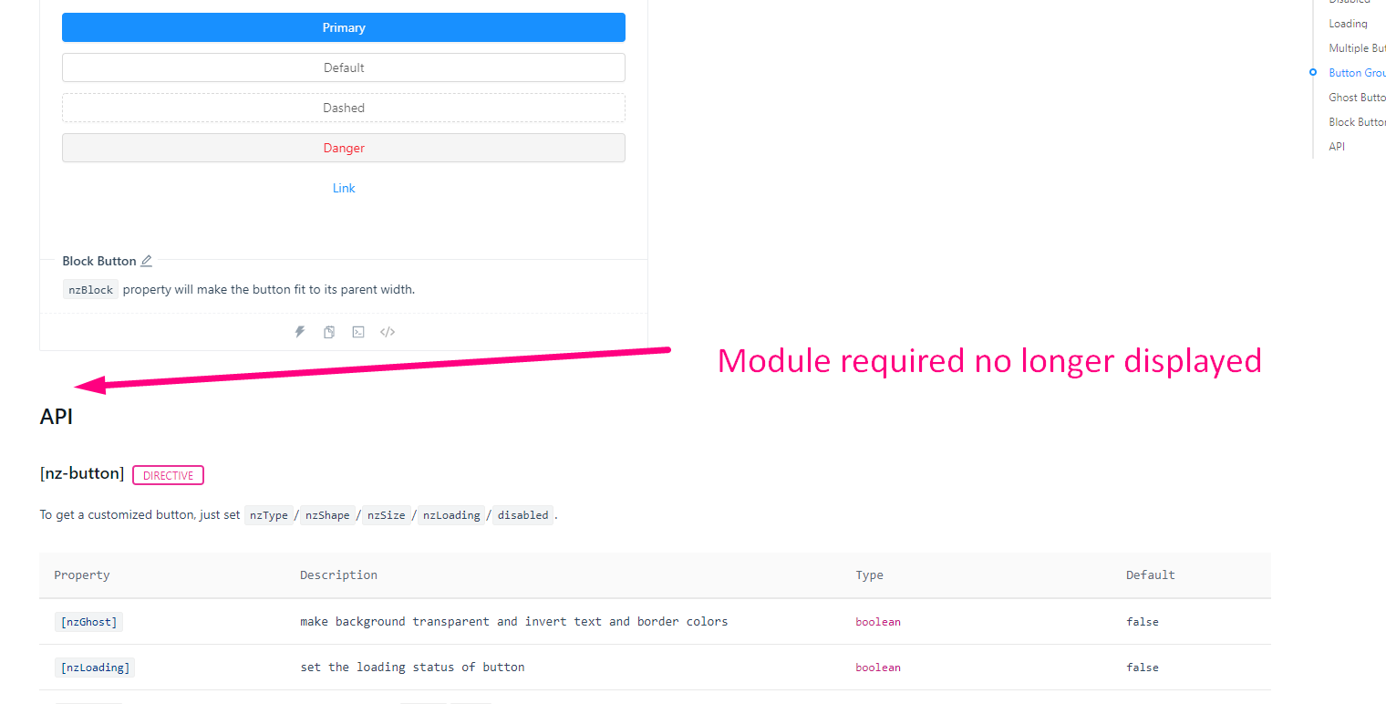Click the nzType code tag

point(269,514)
